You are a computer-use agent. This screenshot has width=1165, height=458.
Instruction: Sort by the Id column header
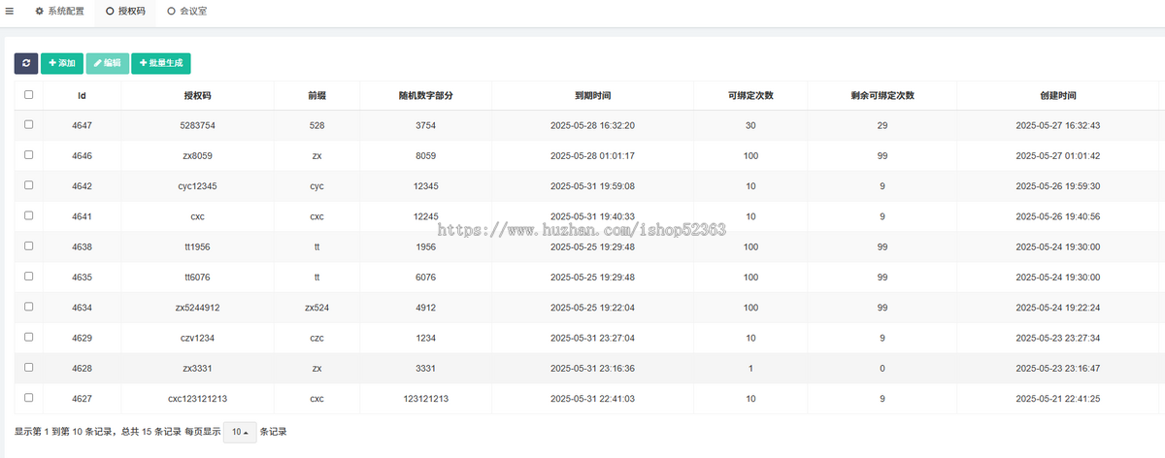point(83,95)
